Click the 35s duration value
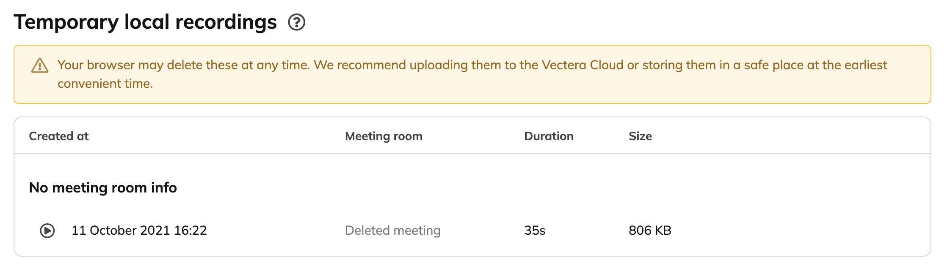 pyautogui.click(x=535, y=230)
